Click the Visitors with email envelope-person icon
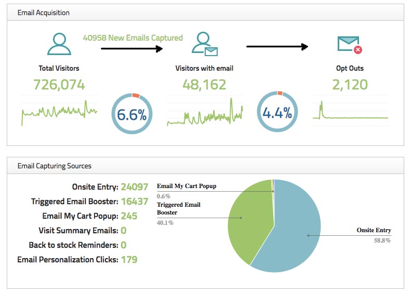Screen dimensions: 412x294 click(204, 44)
